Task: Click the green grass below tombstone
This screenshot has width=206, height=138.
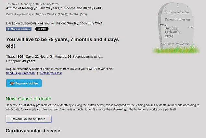Action: (175, 50)
